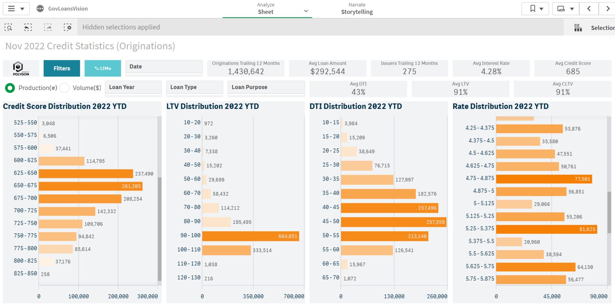This screenshot has height=305, width=615.
Task: Expand the Loan Type filter
Action: (x=194, y=87)
